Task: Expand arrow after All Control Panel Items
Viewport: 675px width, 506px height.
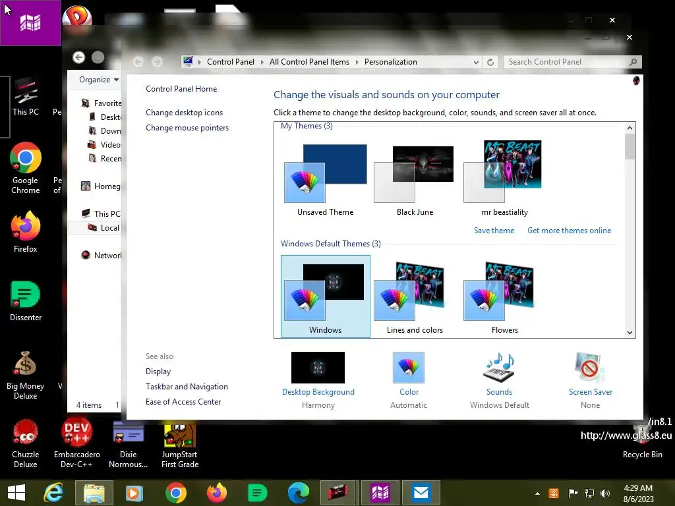Action: click(357, 62)
